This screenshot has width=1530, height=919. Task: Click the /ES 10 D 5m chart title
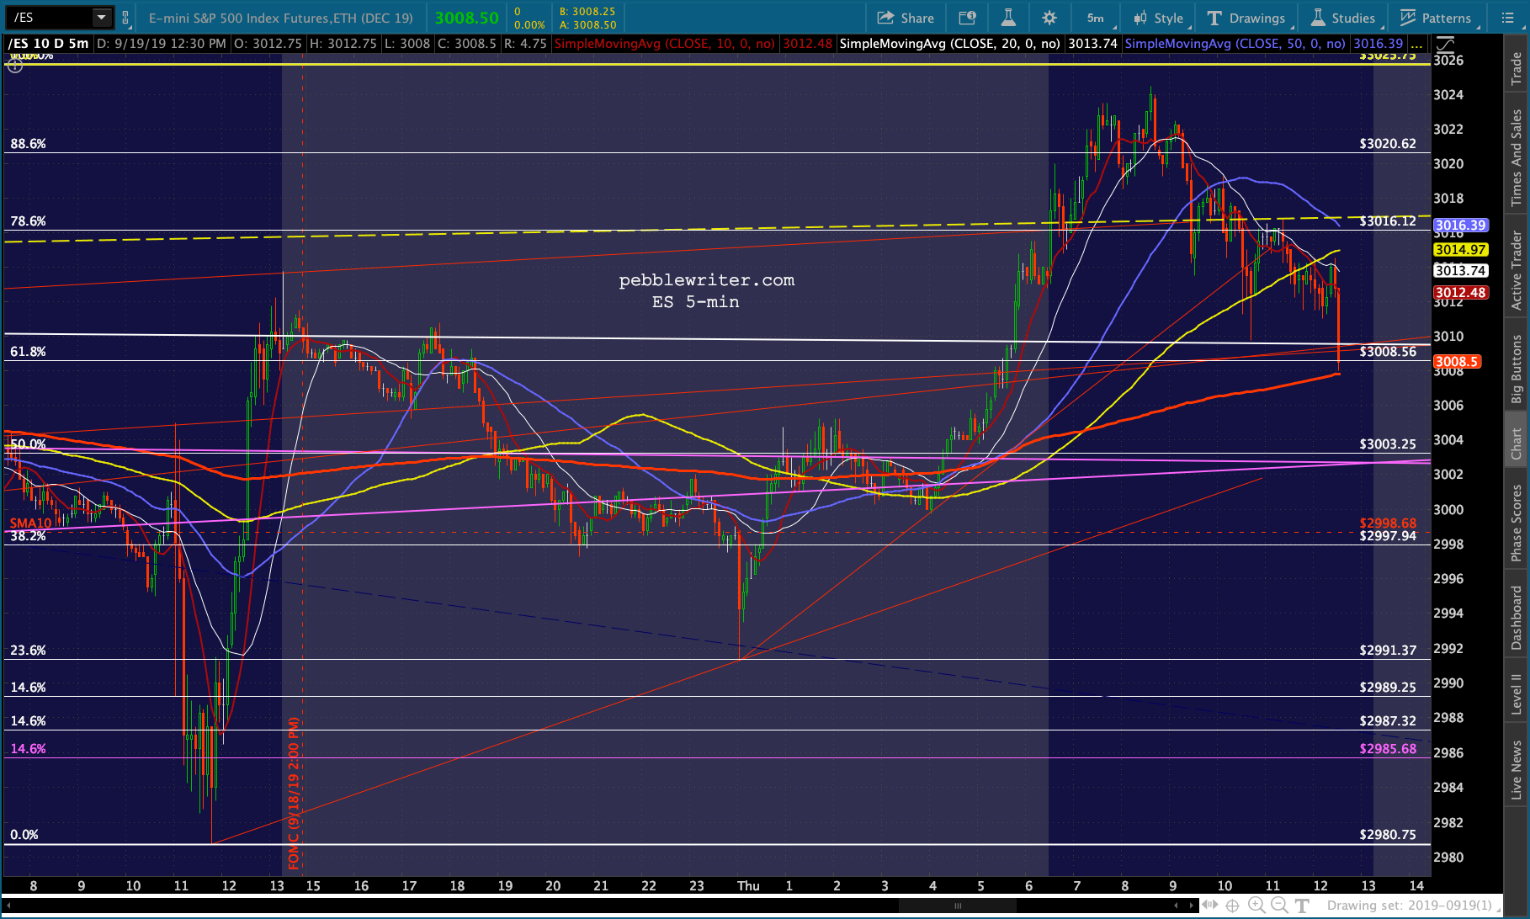point(49,44)
